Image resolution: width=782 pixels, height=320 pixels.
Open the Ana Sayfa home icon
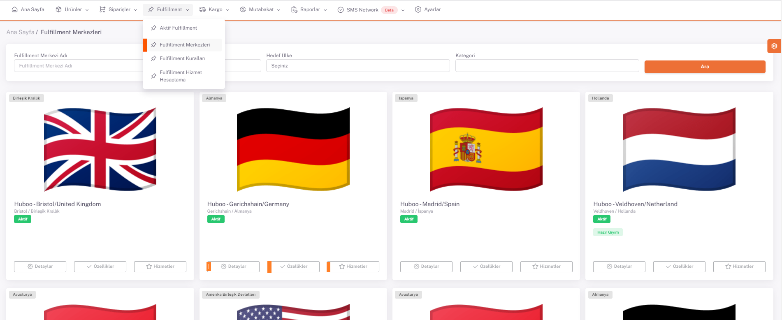point(15,9)
